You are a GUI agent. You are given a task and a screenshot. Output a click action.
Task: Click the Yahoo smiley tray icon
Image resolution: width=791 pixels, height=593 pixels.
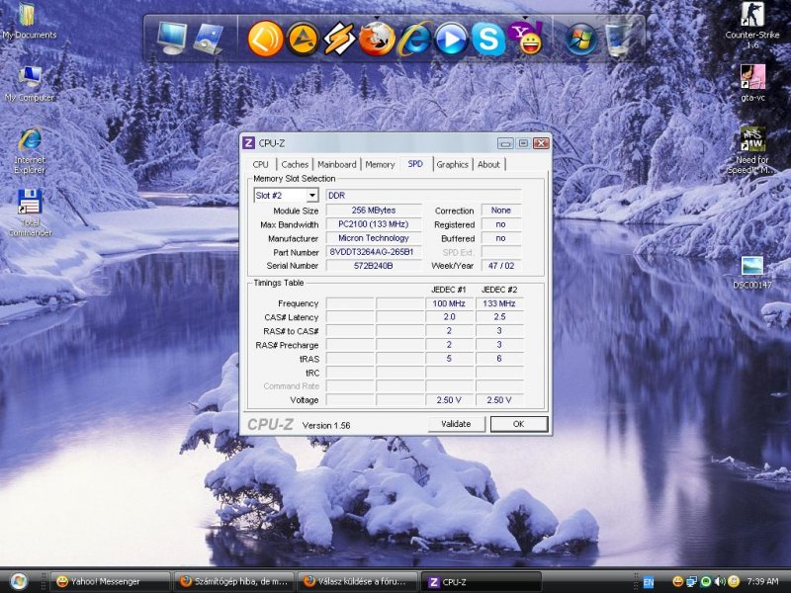678,581
